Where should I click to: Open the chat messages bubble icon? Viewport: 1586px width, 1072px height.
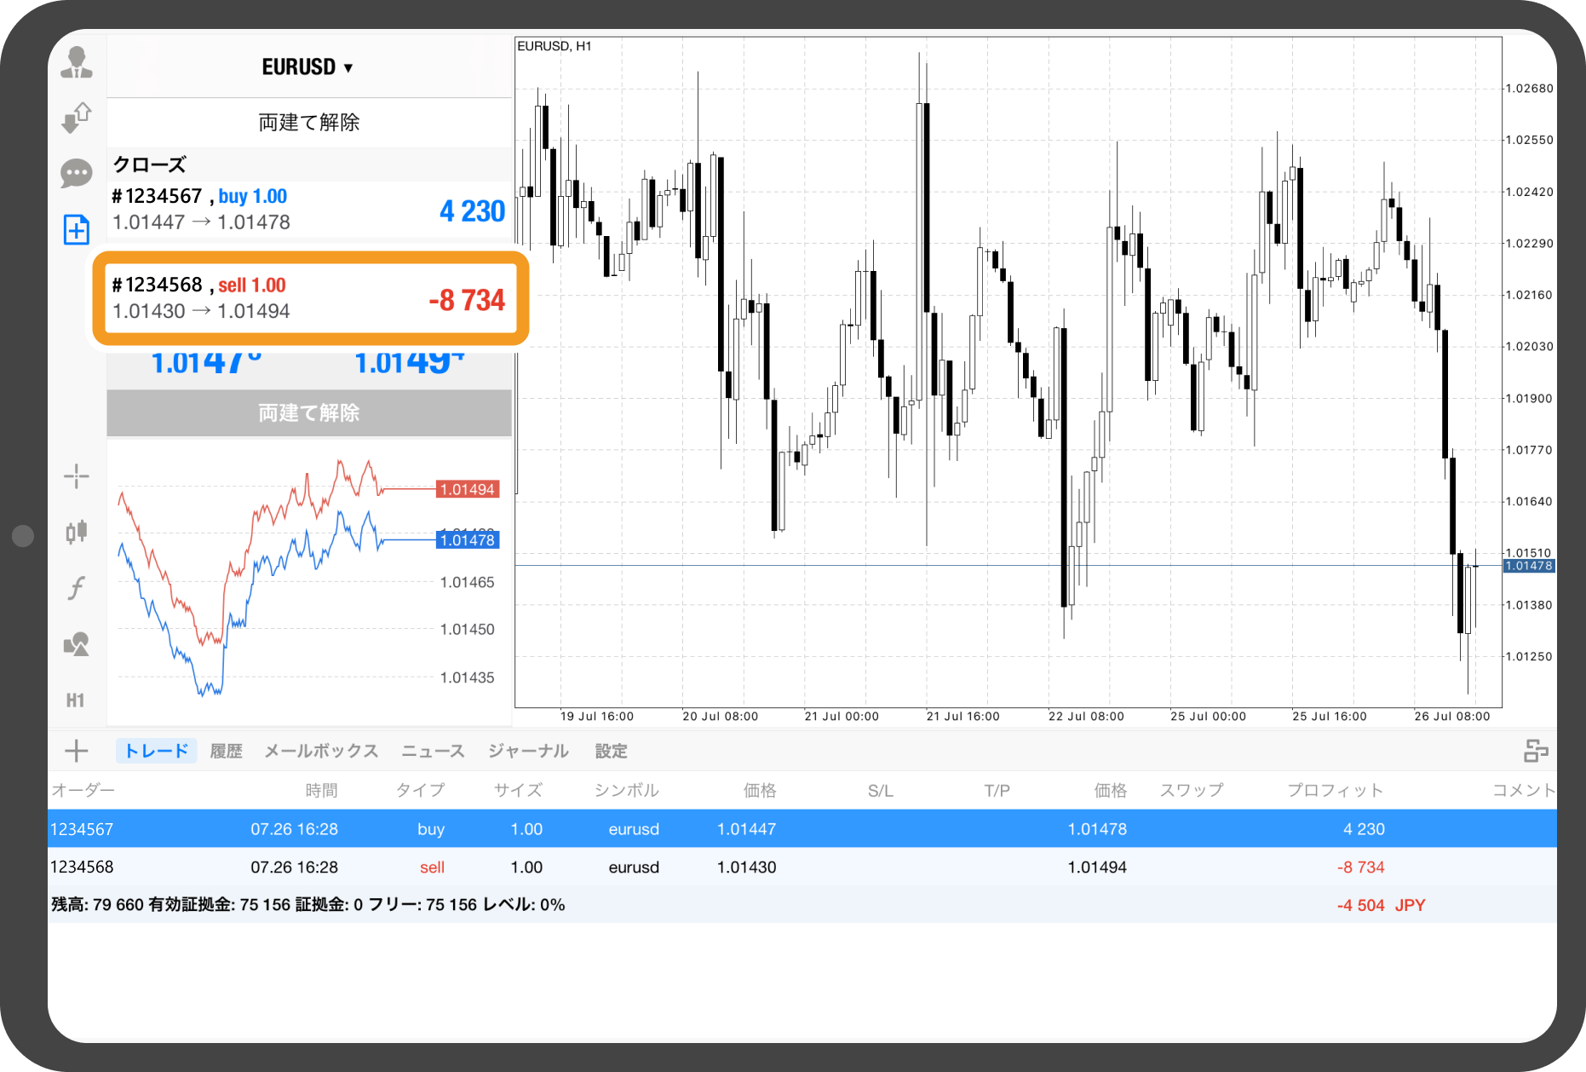coord(77,174)
